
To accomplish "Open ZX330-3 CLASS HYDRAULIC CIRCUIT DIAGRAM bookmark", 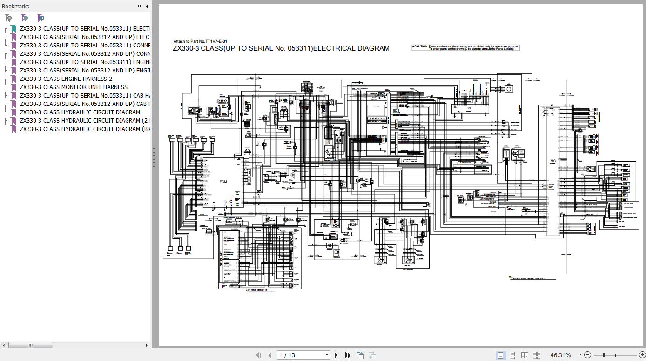I will (x=80, y=112).
